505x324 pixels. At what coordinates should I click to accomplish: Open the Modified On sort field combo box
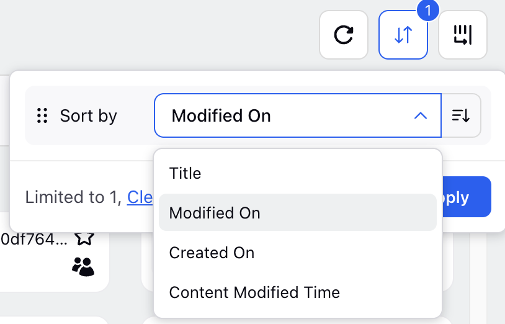(x=298, y=115)
